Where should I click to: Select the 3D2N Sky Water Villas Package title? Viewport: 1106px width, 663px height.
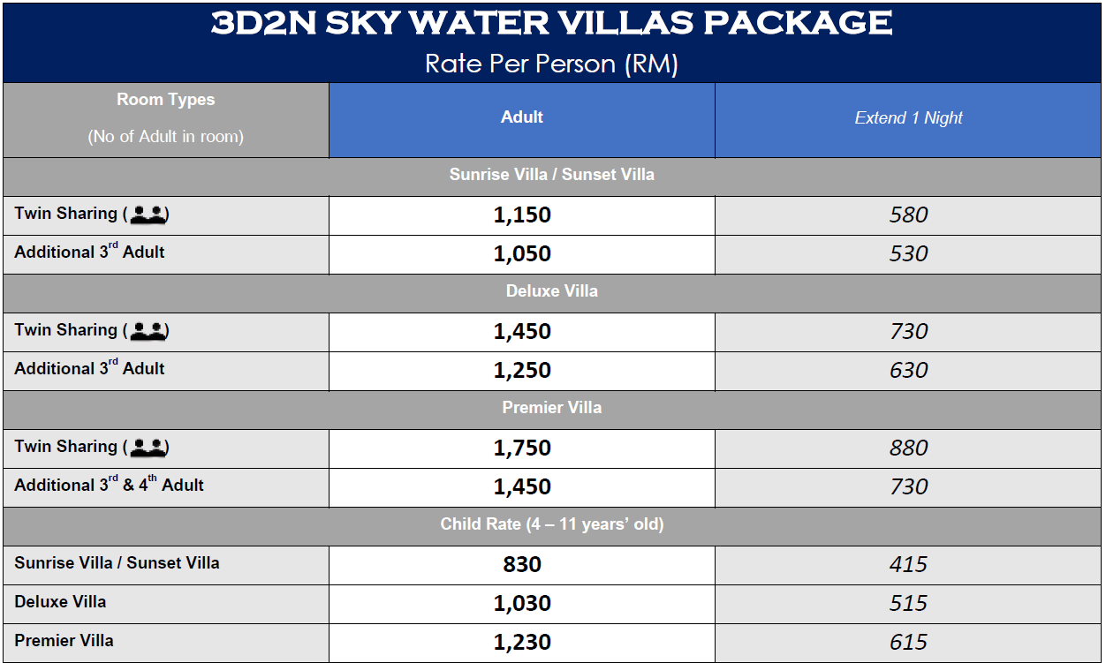(552, 23)
